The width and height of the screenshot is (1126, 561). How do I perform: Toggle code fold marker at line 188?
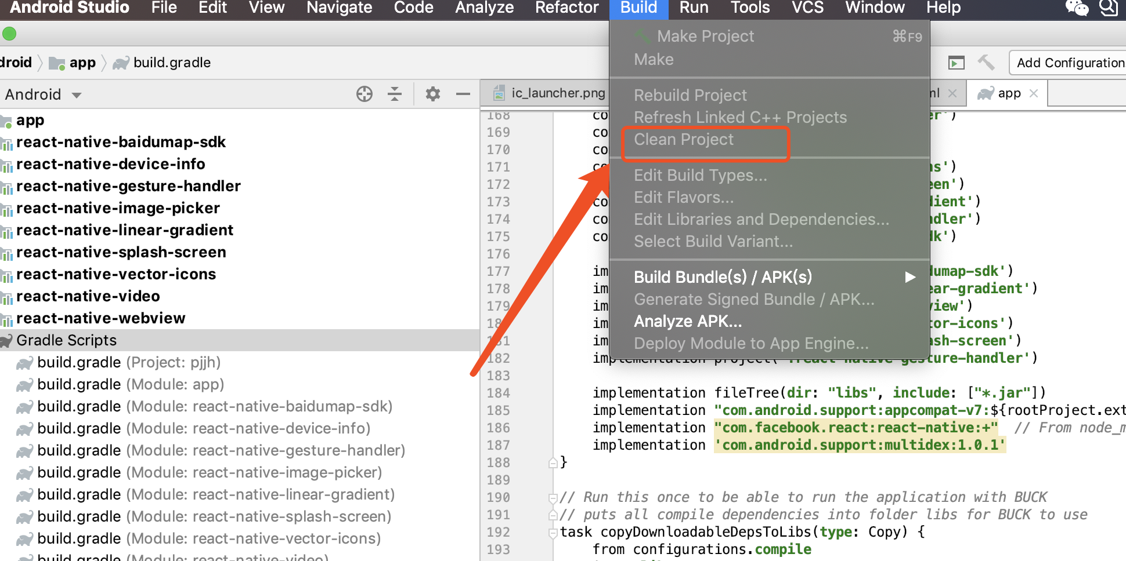553,462
